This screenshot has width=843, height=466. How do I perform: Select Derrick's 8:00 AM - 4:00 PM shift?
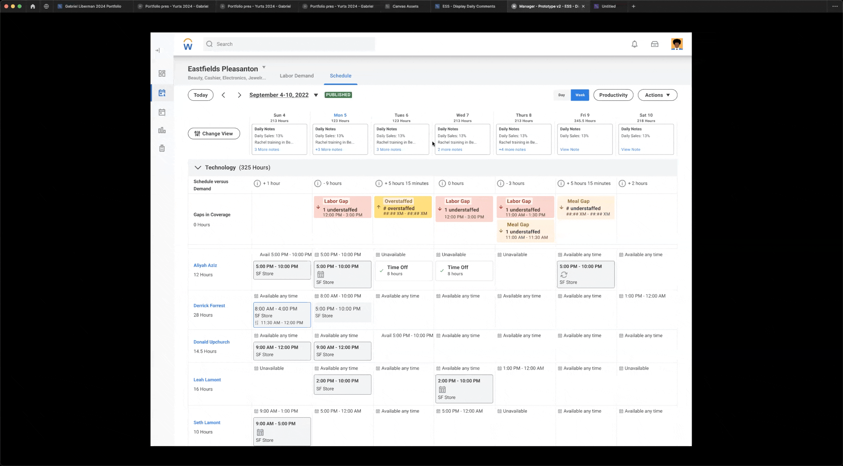click(282, 315)
